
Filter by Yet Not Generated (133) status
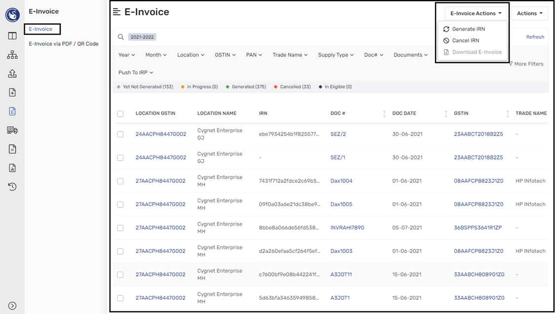tap(145, 87)
